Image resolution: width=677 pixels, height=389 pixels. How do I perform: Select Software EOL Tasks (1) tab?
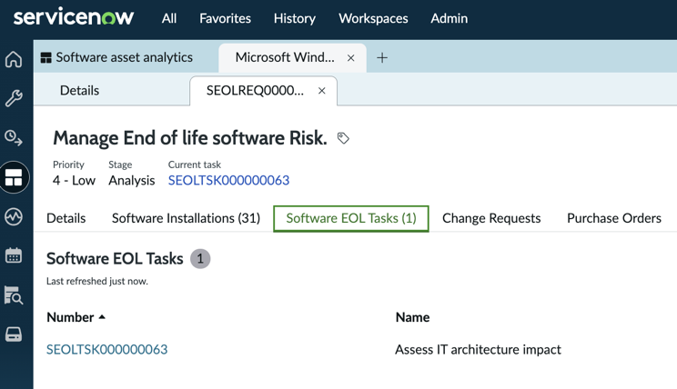[x=351, y=219]
